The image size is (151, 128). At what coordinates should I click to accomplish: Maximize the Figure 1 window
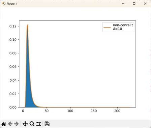point(134,4)
